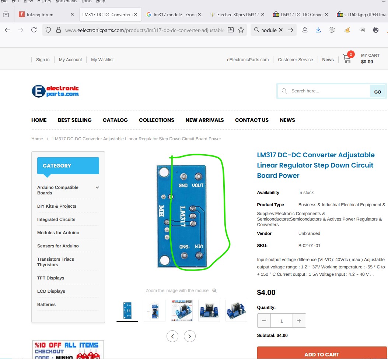Go back using the browser back arrow
This screenshot has height=359, width=388.
[x=7, y=30]
